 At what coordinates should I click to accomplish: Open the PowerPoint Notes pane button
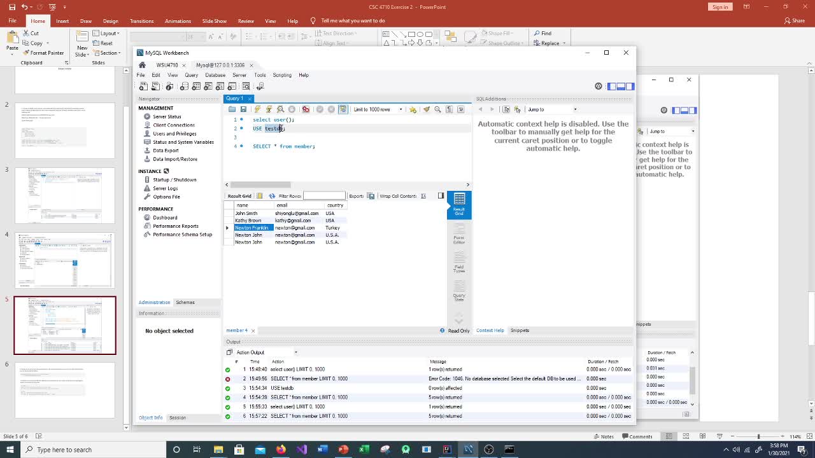click(x=602, y=436)
